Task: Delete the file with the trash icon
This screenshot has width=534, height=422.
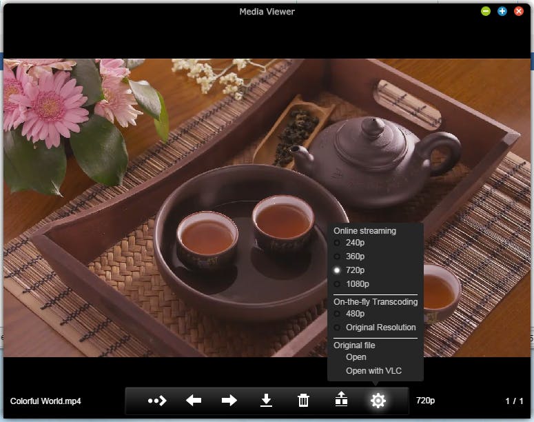Action: (x=303, y=400)
